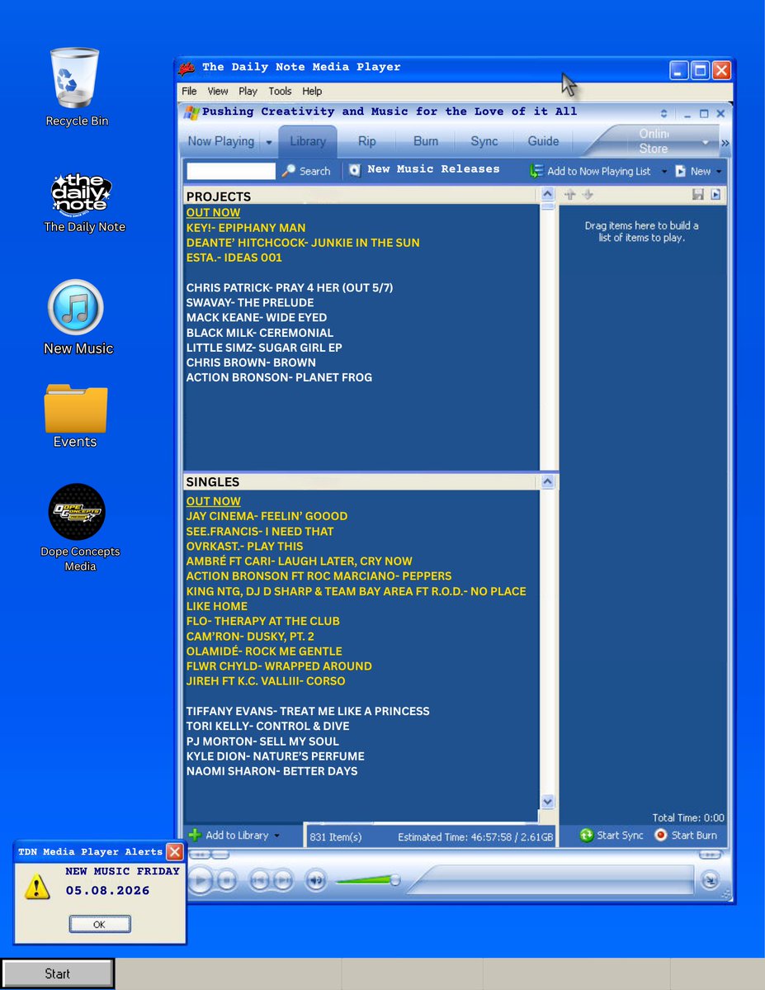This screenshot has width=765, height=990.
Task: Click the Windows Start button
Action: pyautogui.click(x=58, y=973)
